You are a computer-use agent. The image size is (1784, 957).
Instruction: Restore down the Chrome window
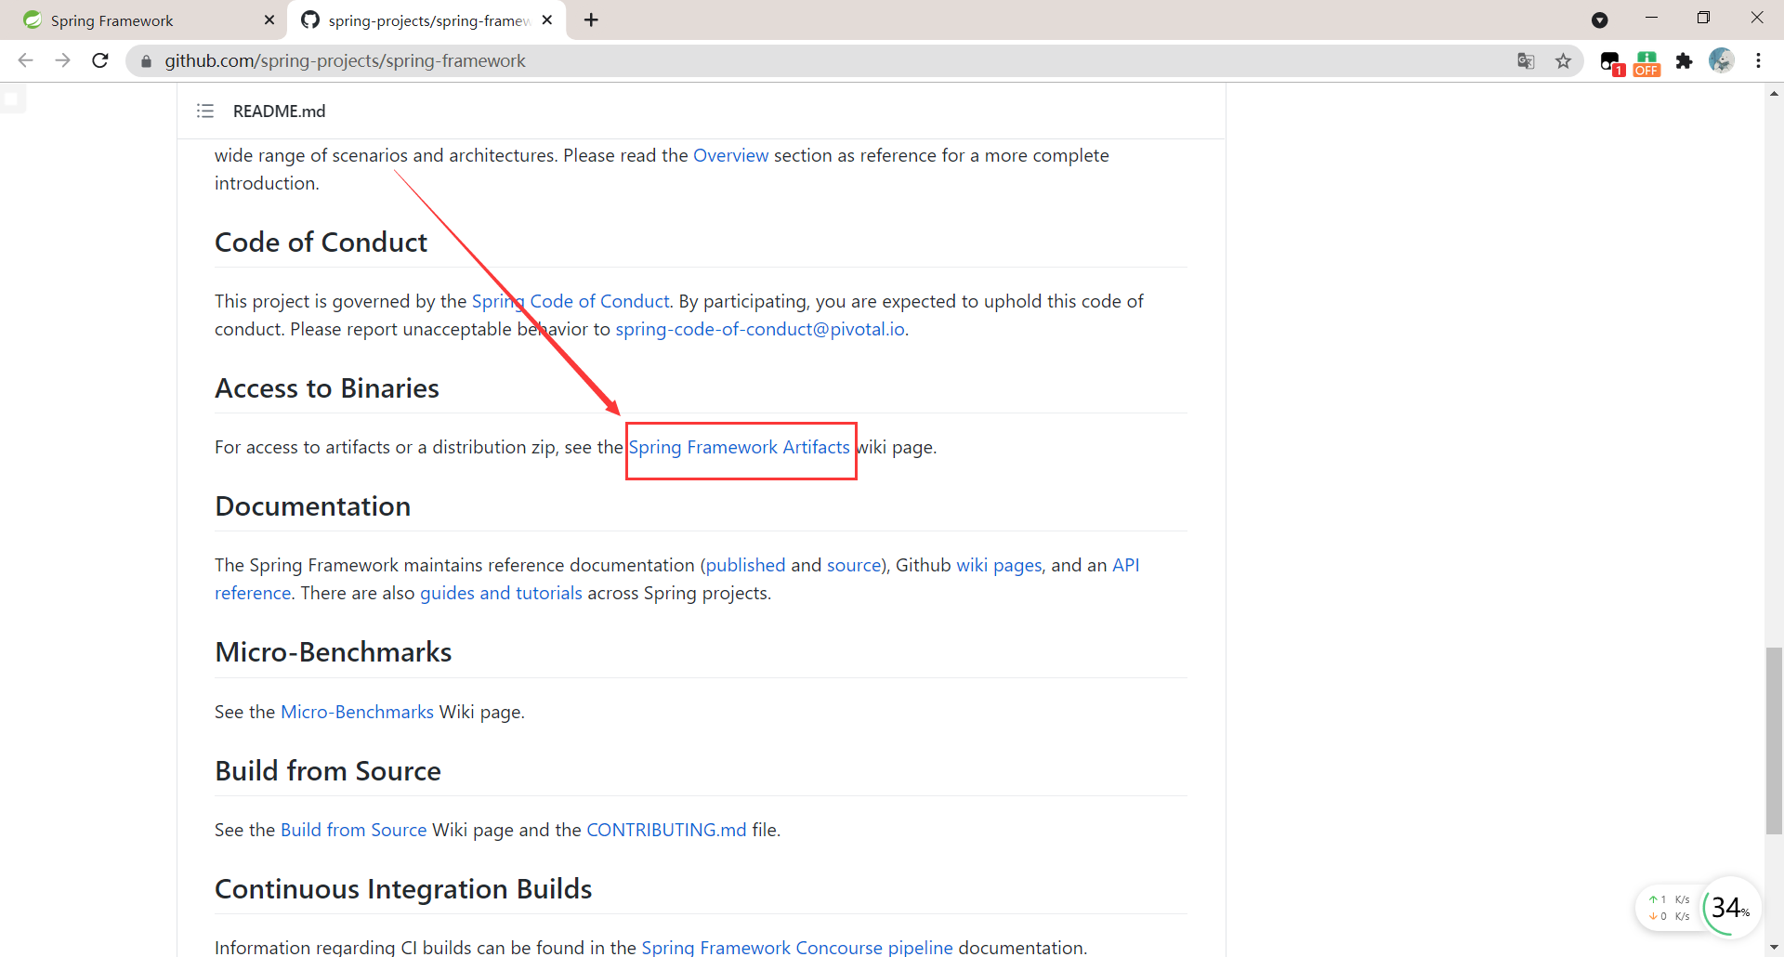pos(1703,18)
